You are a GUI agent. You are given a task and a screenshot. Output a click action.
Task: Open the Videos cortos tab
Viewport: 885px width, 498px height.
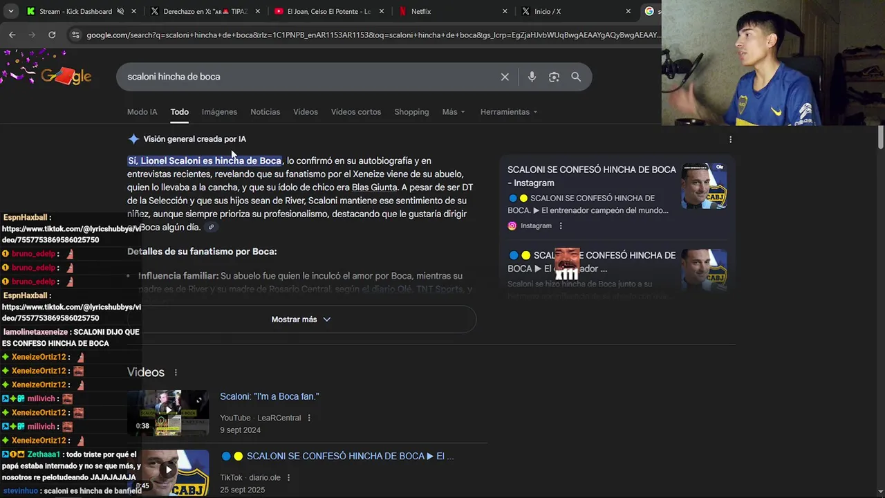(x=356, y=112)
